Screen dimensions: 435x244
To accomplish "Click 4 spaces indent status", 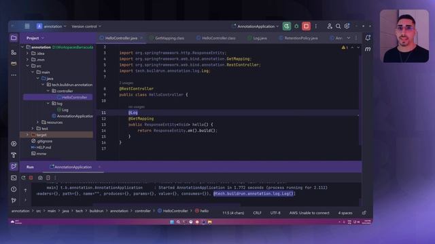I will pyautogui.click(x=345, y=213).
